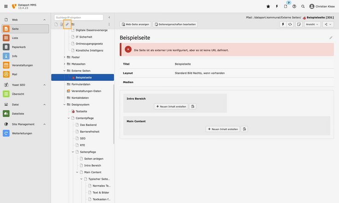This screenshot has width=339, height=203.
Task: Collapse the Externe Seiten tree node
Action: (64, 71)
